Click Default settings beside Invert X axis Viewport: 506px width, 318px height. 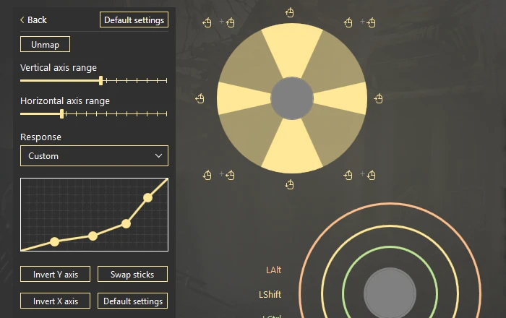click(x=132, y=301)
